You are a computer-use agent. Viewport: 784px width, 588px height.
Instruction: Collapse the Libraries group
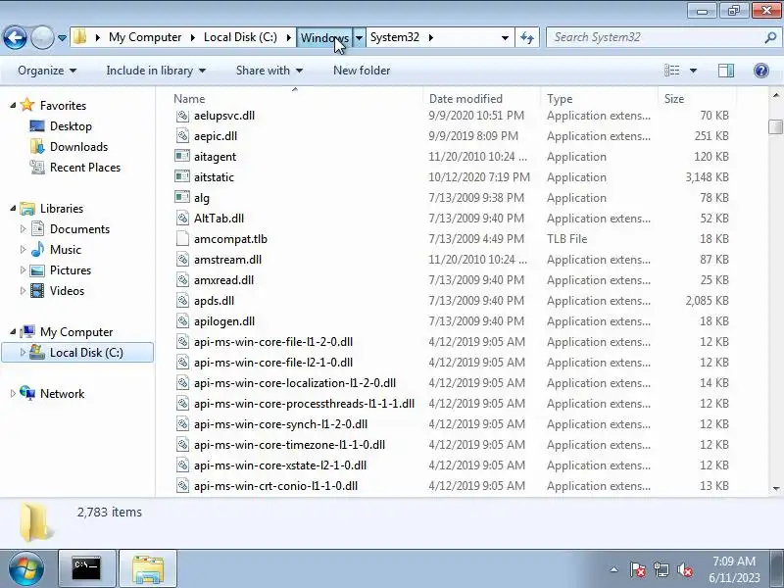tap(13, 209)
